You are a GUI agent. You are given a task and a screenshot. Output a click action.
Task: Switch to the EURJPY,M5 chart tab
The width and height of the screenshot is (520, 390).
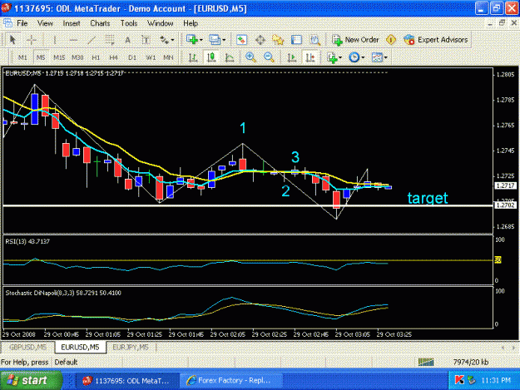131,348
